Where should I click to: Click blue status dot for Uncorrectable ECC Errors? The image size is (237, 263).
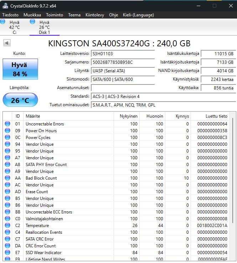coord(7,212)
